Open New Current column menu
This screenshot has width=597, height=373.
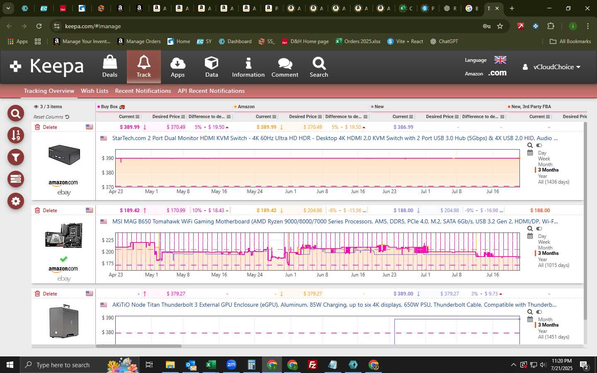[411, 117]
